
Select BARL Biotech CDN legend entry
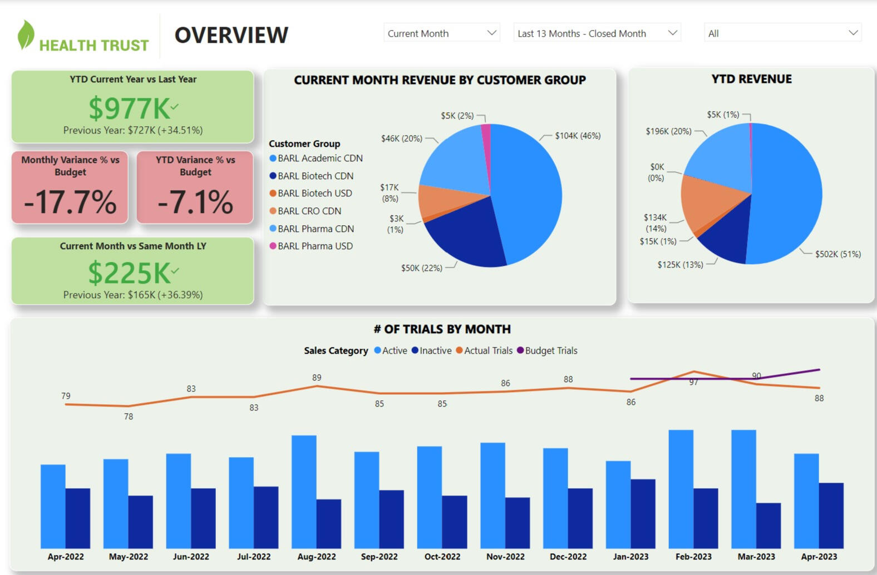pos(315,176)
